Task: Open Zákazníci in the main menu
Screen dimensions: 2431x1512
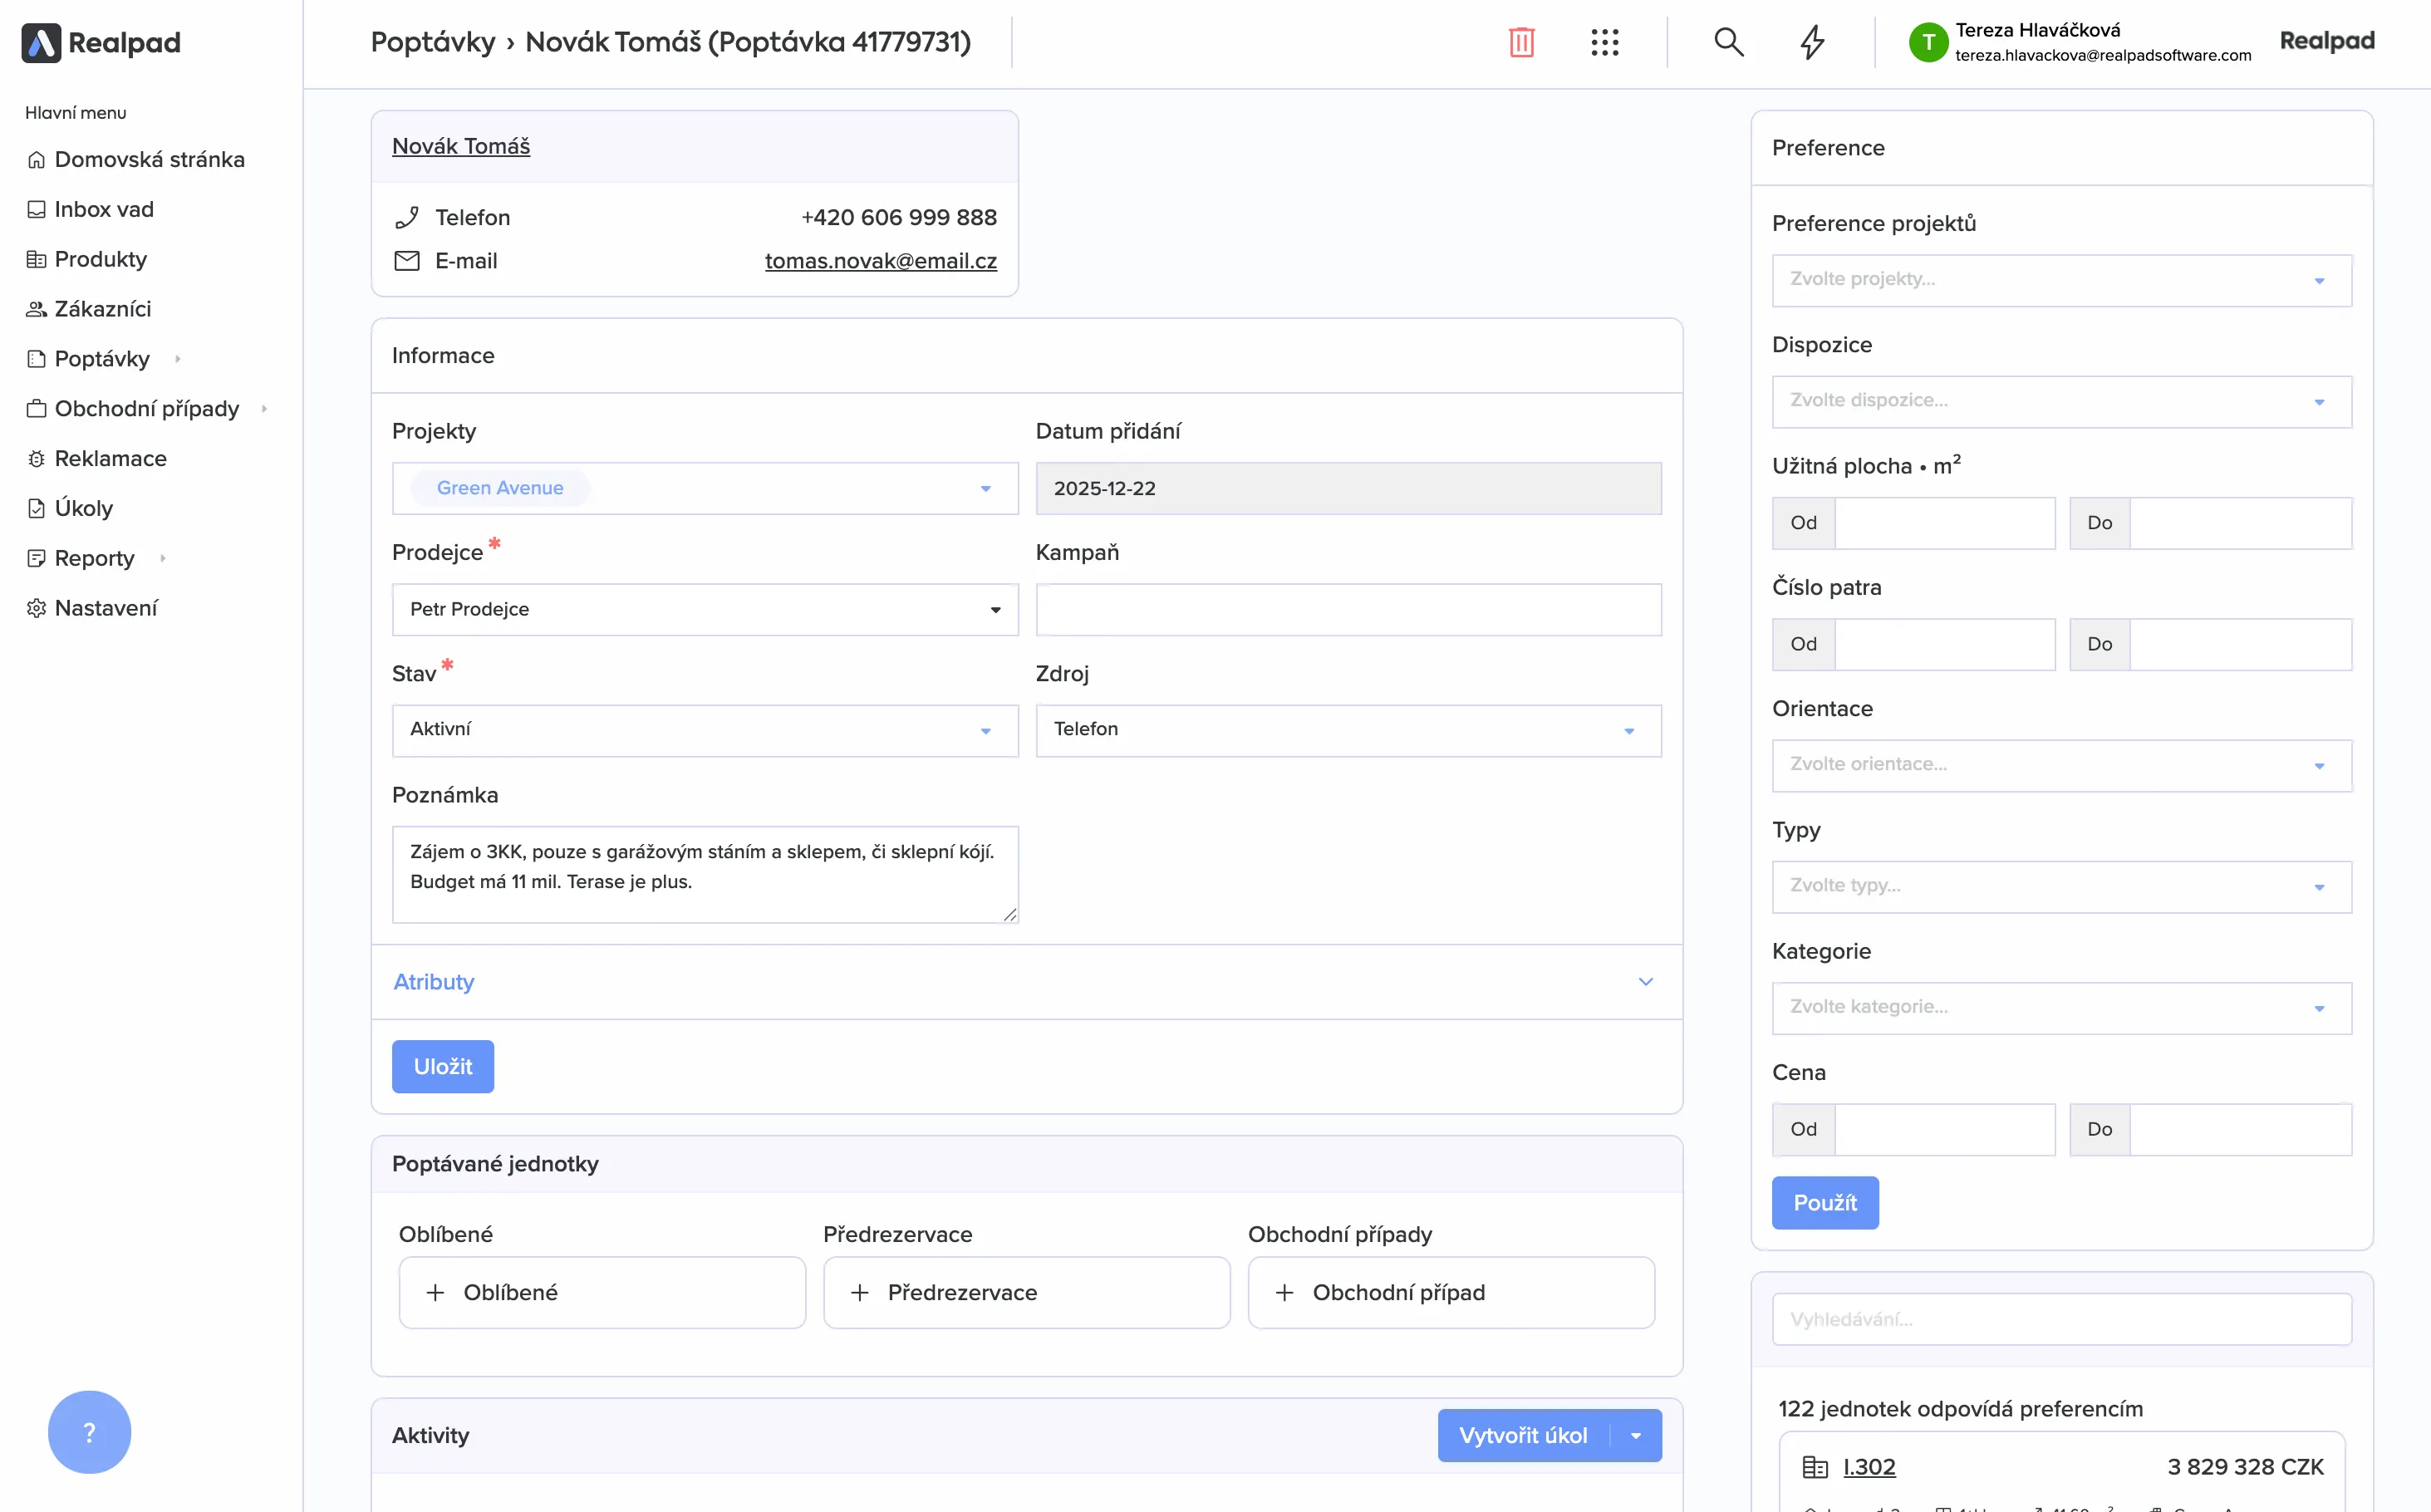Action: point(102,309)
